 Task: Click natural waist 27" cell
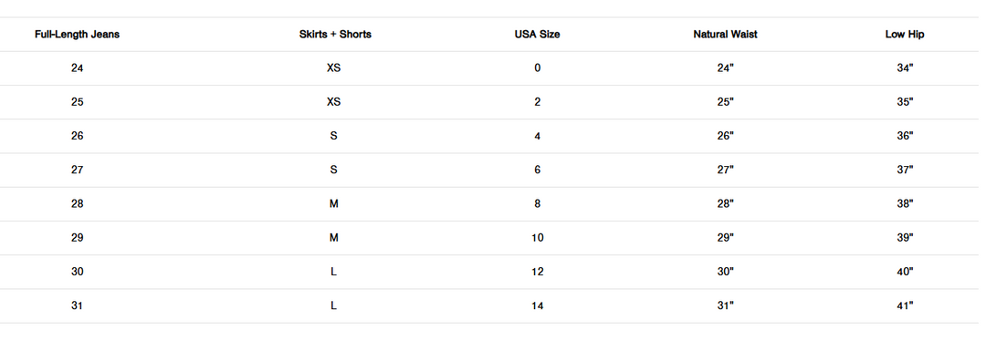click(725, 170)
